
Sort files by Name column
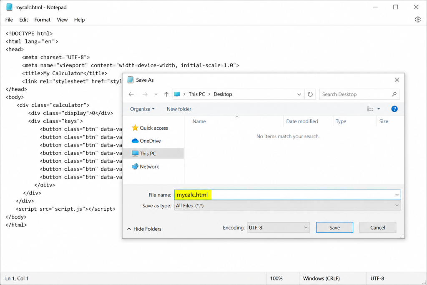(x=199, y=121)
